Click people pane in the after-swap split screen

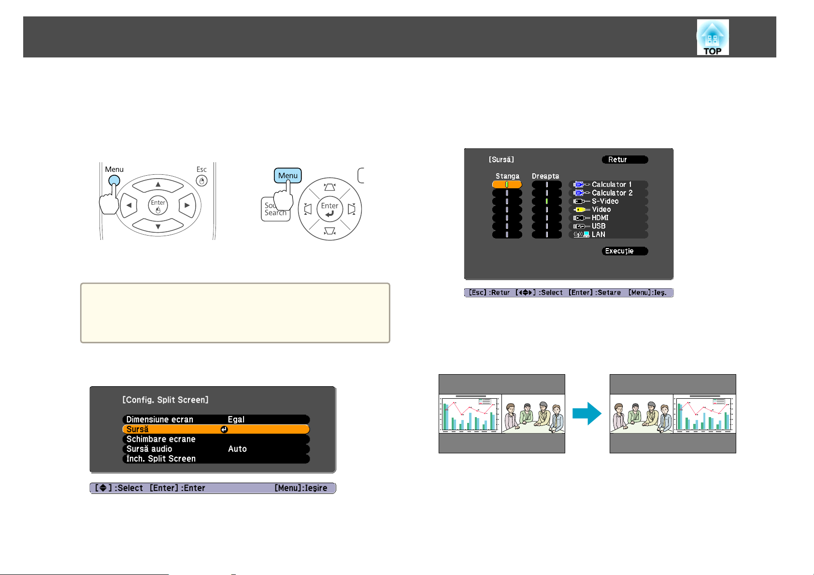tap(642, 414)
